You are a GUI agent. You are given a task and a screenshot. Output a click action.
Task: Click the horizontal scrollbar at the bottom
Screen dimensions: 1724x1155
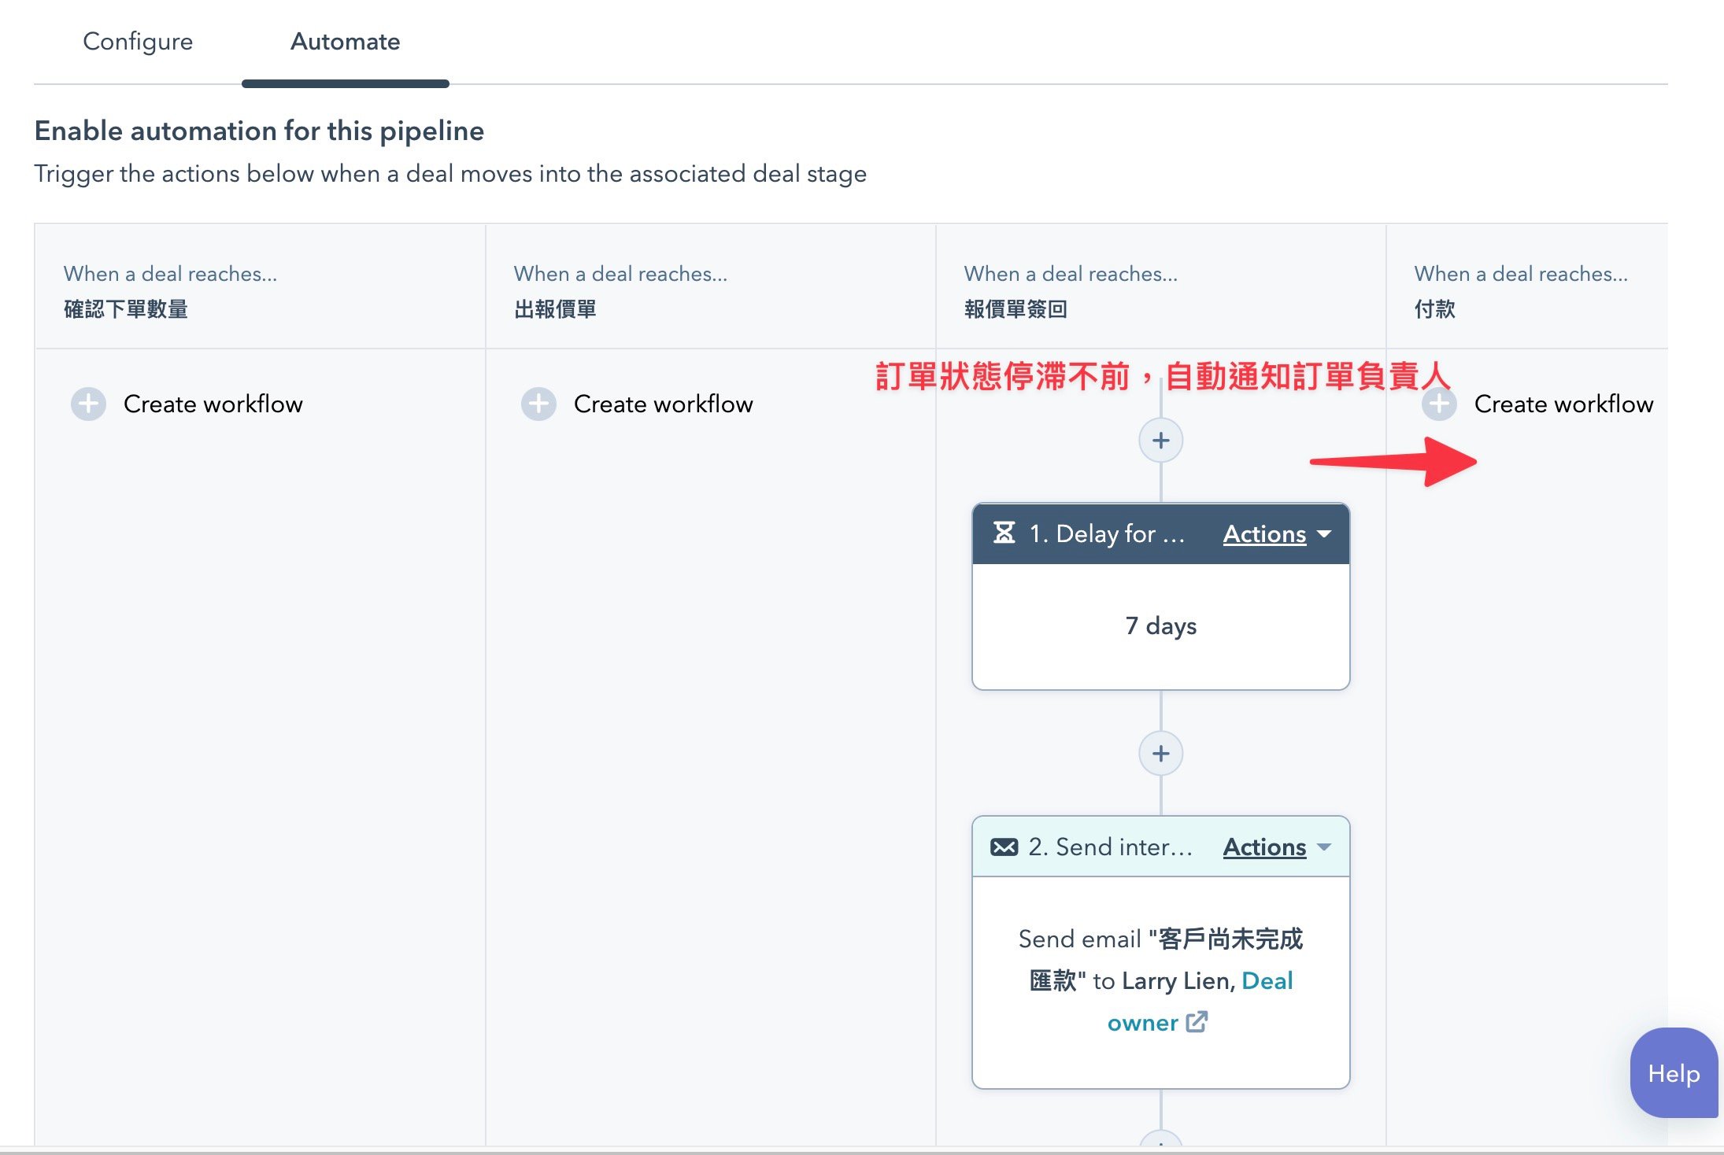(x=862, y=1150)
